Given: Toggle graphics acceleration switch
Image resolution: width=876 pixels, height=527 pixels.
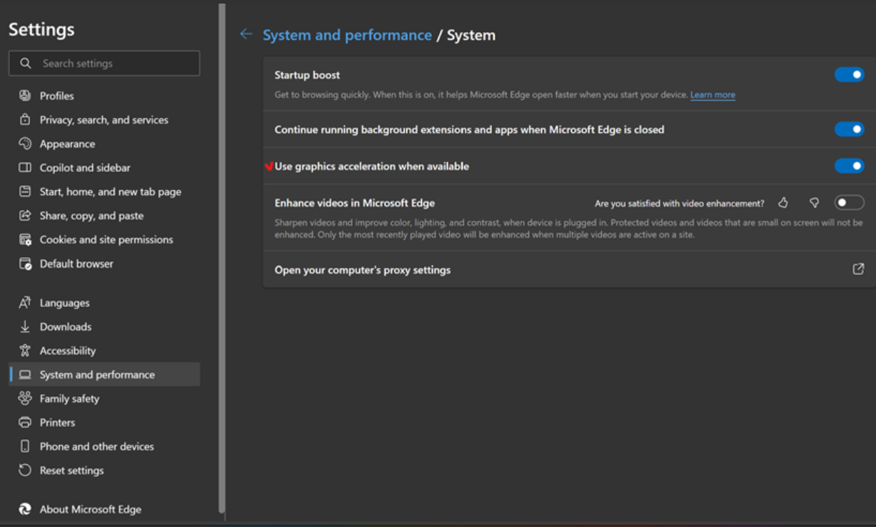Looking at the screenshot, I should pos(850,166).
